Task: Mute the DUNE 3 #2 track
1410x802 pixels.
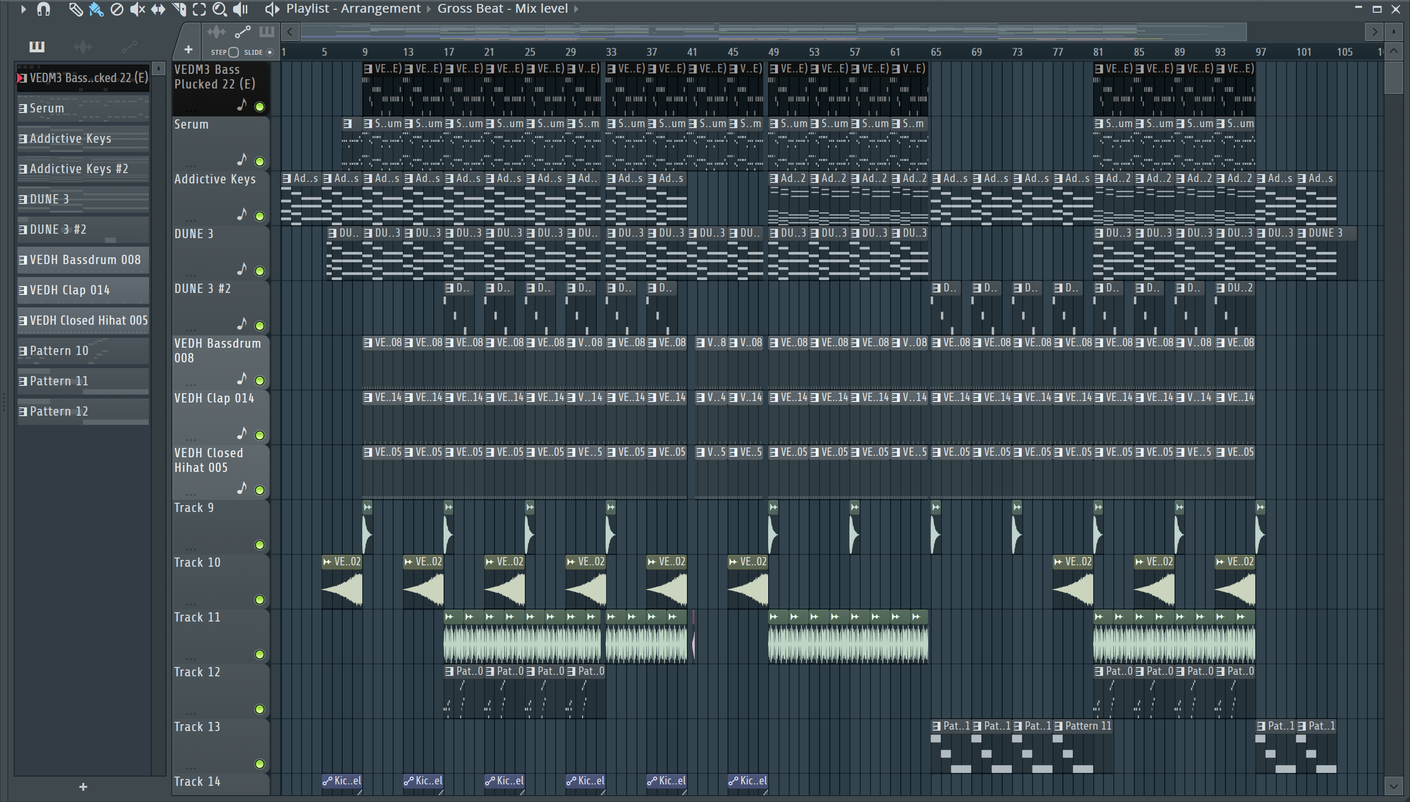Action: click(x=259, y=326)
